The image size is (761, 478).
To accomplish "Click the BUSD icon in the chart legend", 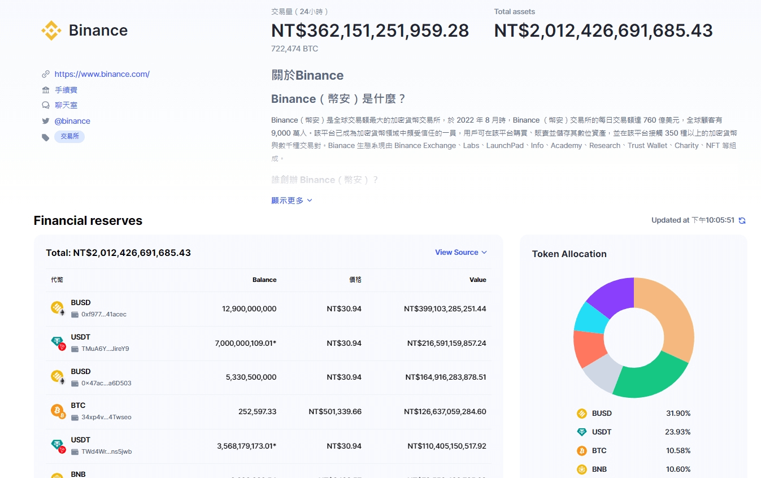I will click(582, 413).
